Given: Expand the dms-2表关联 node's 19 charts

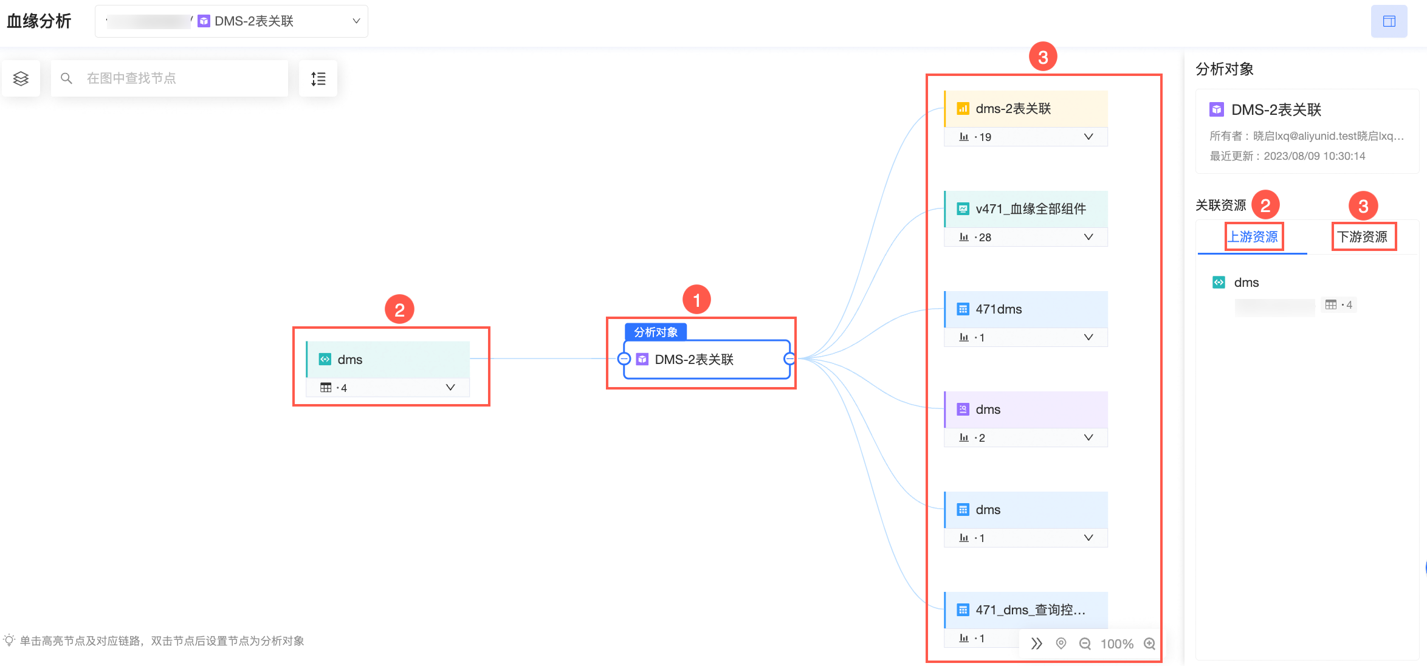Looking at the screenshot, I should click(1088, 137).
